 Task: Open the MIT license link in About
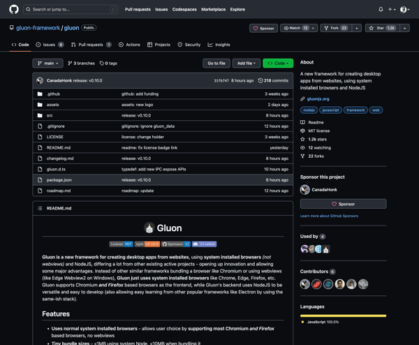point(319,131)
